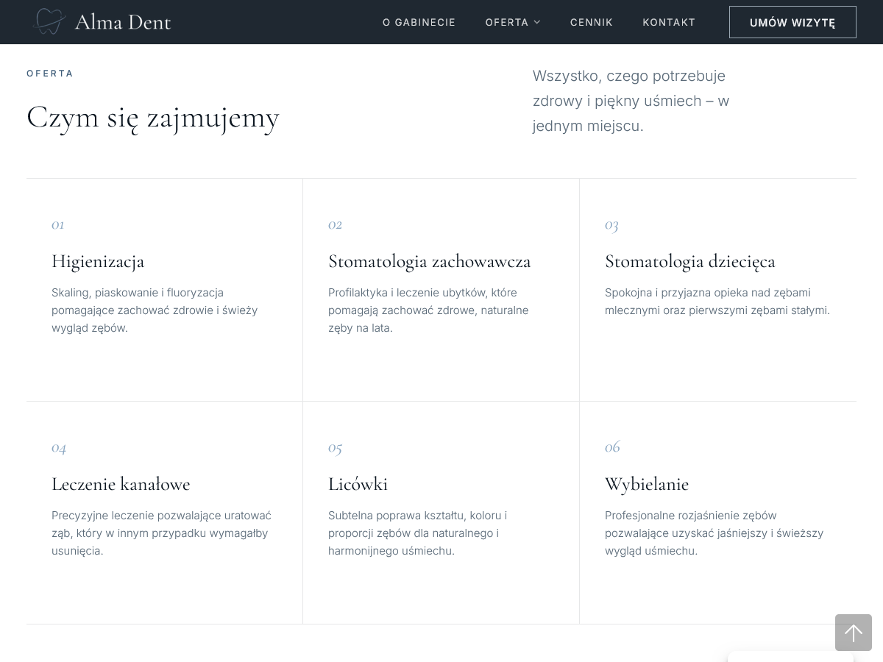Open the O Gabinecie menu item
The height and width of the screenshot is (662, 883).
click(x=419, y=22)
